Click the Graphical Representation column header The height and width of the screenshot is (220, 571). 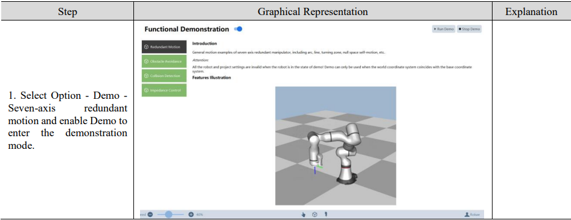click(313, 11)
